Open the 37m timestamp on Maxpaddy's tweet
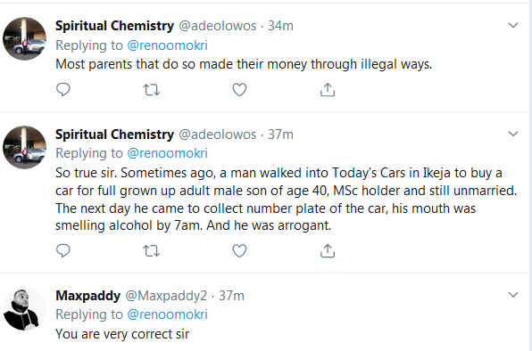 coord(231,296)
